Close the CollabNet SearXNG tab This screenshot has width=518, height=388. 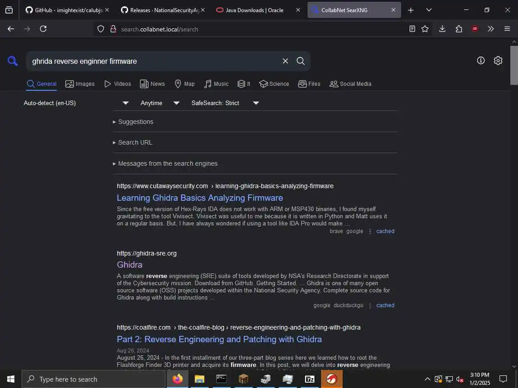[393, 10]
